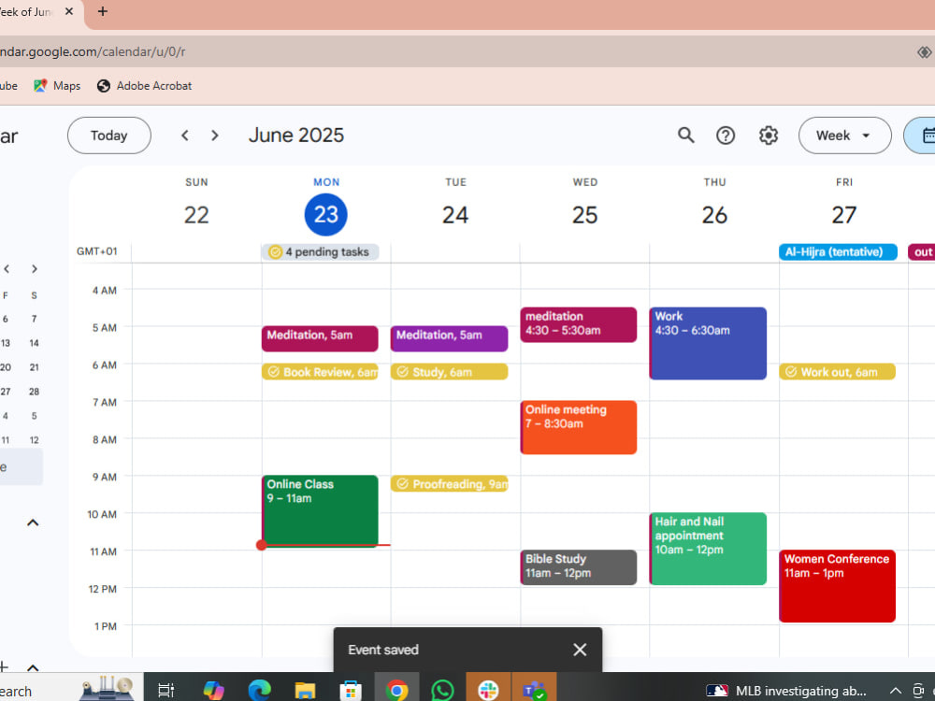
Task: Open the Women Conference event
Action: tap(837, 586)
